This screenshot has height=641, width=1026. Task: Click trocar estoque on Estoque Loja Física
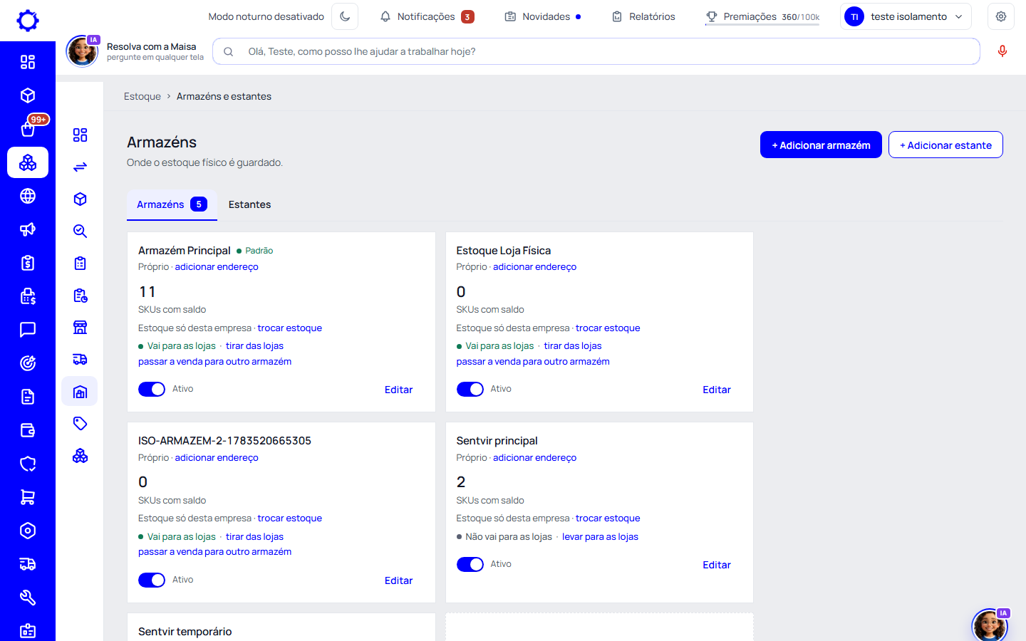click(608, 328)
